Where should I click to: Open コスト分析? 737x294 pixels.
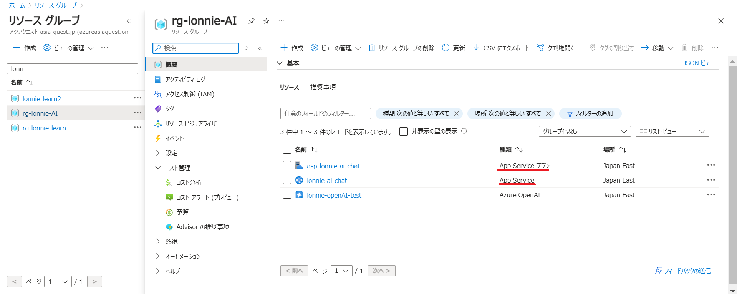tap(189, 183)
